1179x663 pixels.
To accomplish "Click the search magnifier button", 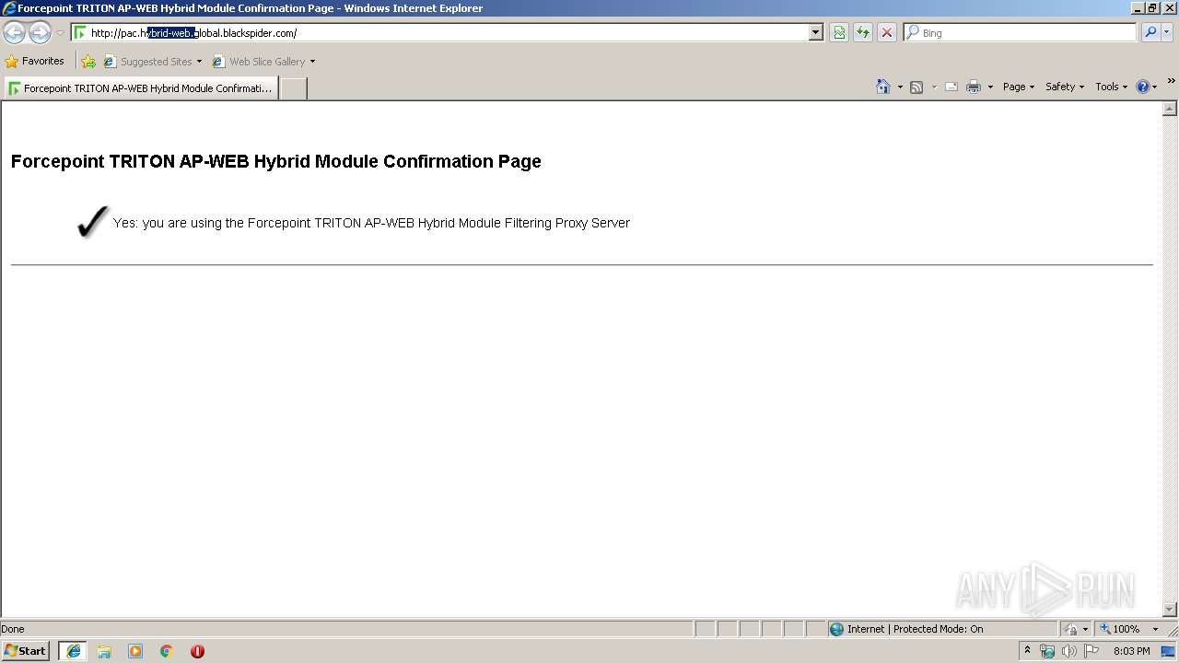I will pyautogui.click(x=1150, y=33).
